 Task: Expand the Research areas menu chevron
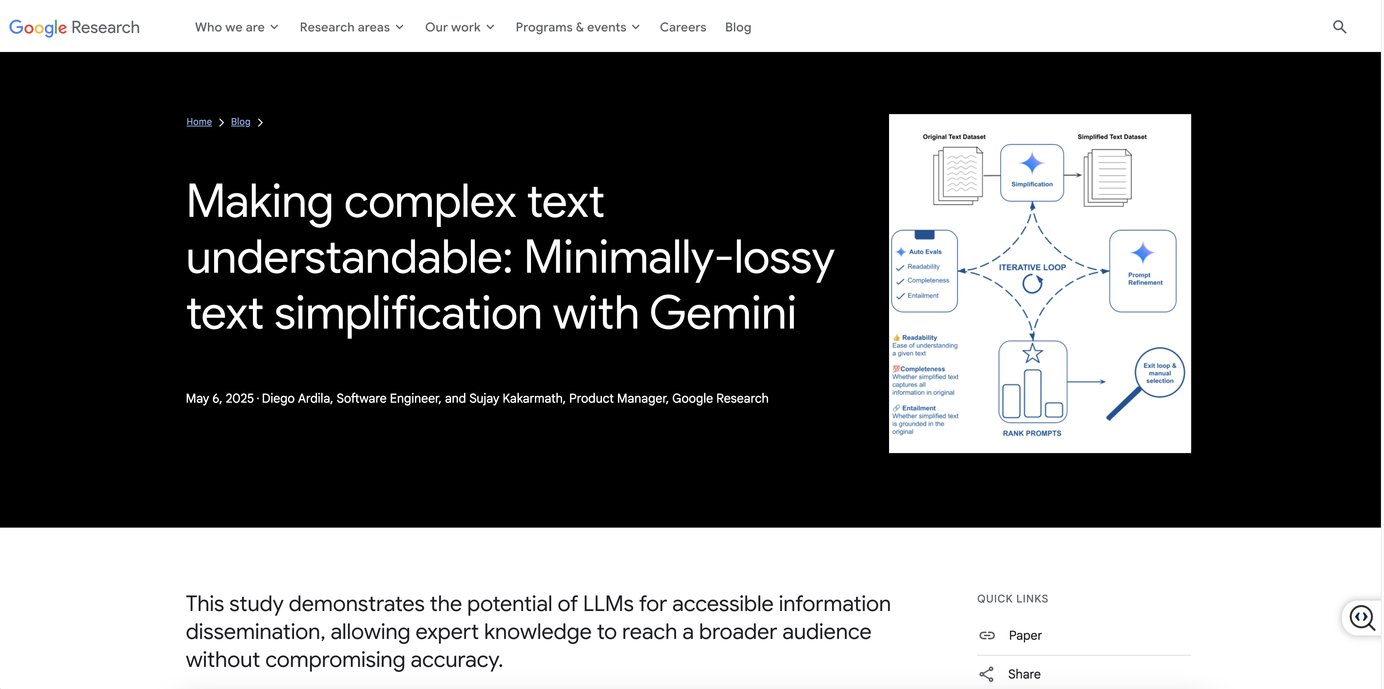[400, 27]
